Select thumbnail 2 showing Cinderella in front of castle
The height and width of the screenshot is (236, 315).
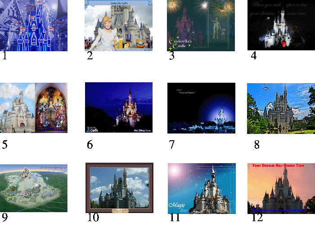pyautogui.click(x=118, y=26)
